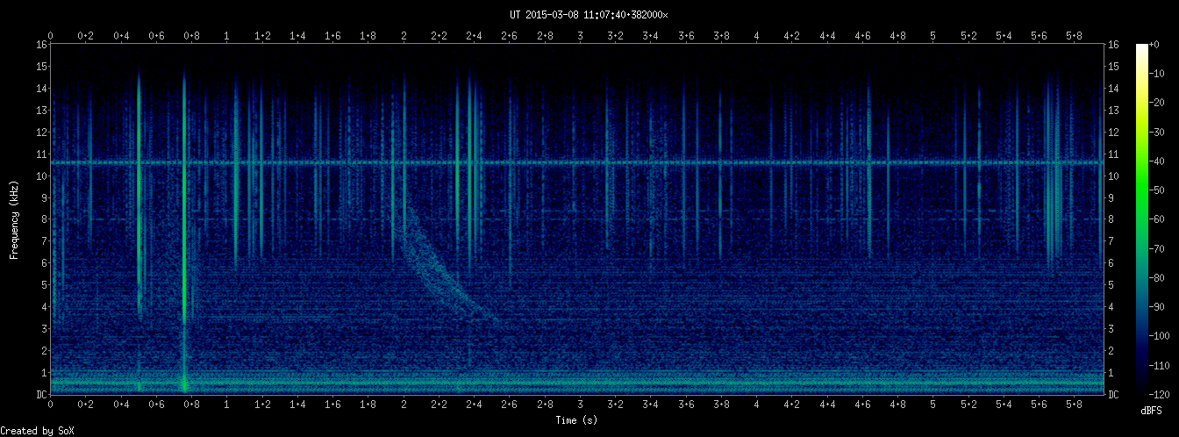
Task: Click the dBFS label under the color bar
Action: (1152, 411)
